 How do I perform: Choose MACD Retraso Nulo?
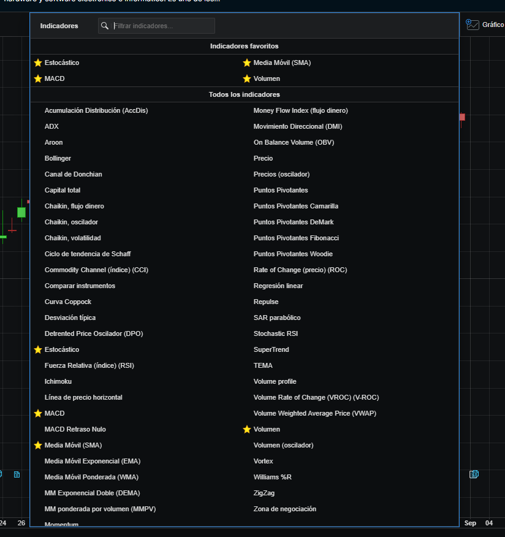(x=75, y=429)
